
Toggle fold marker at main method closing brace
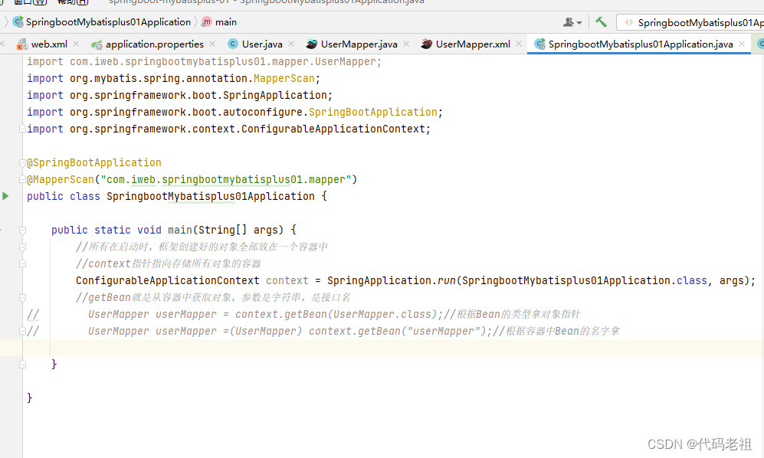pyautogui.click(x=22, y=364)
